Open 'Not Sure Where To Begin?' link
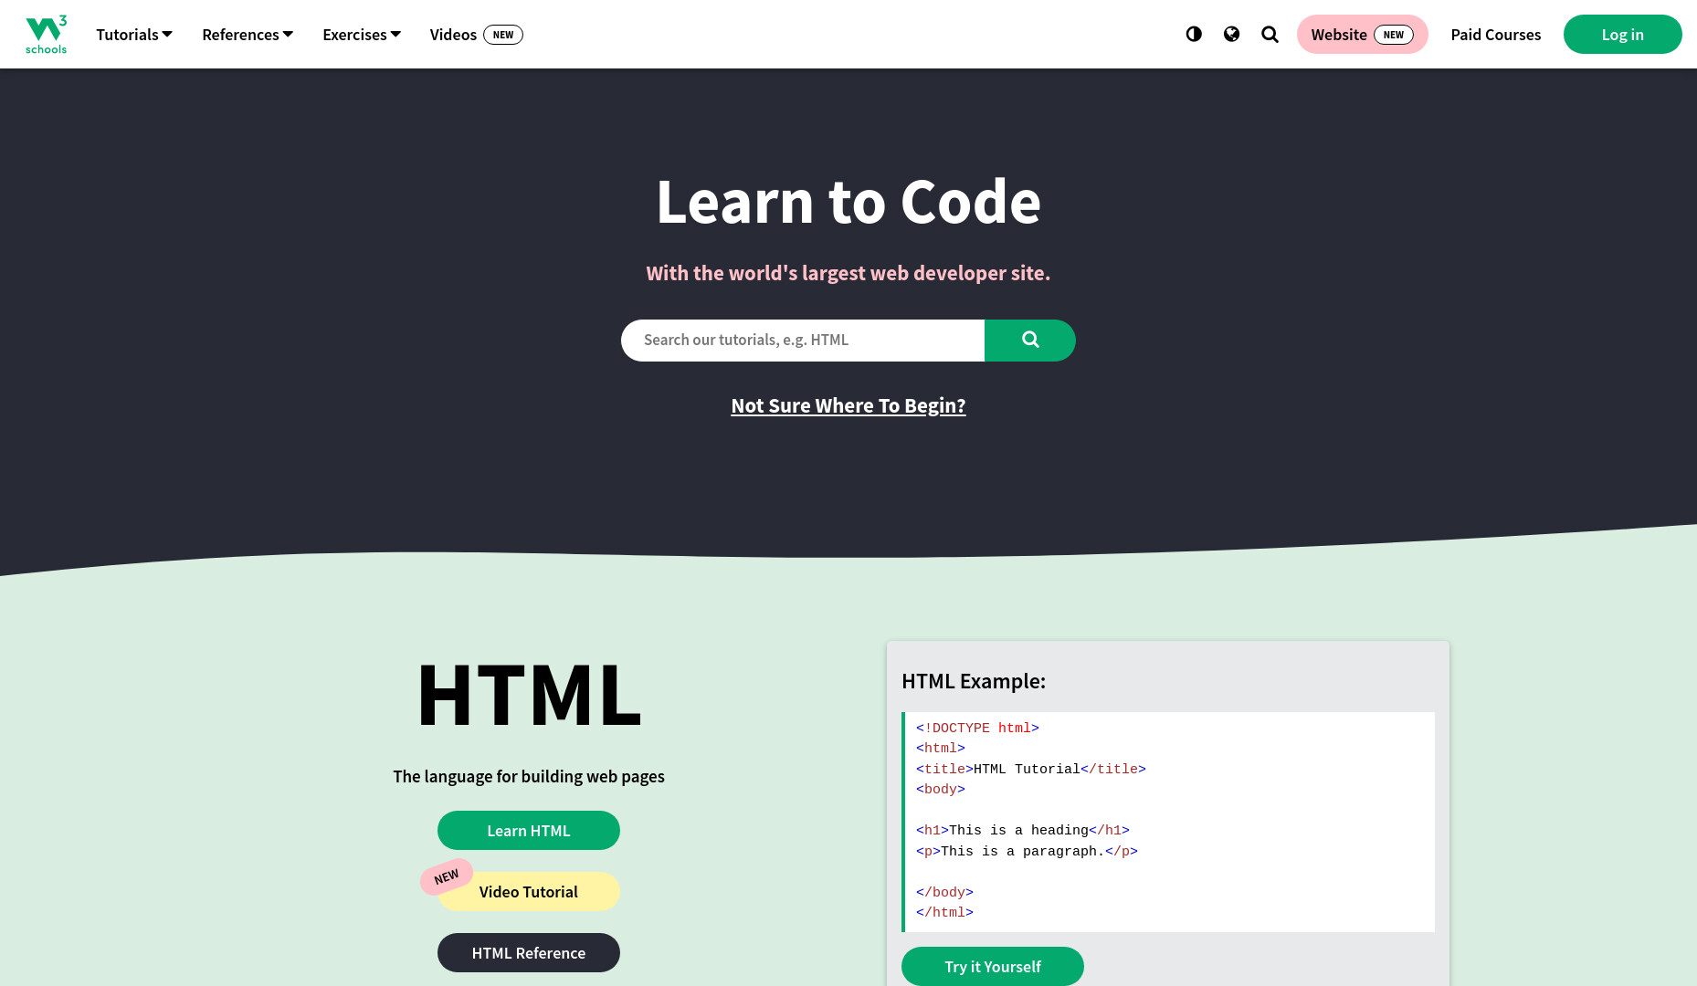This screenshot has width=1697, height=986. pos(848,405)
